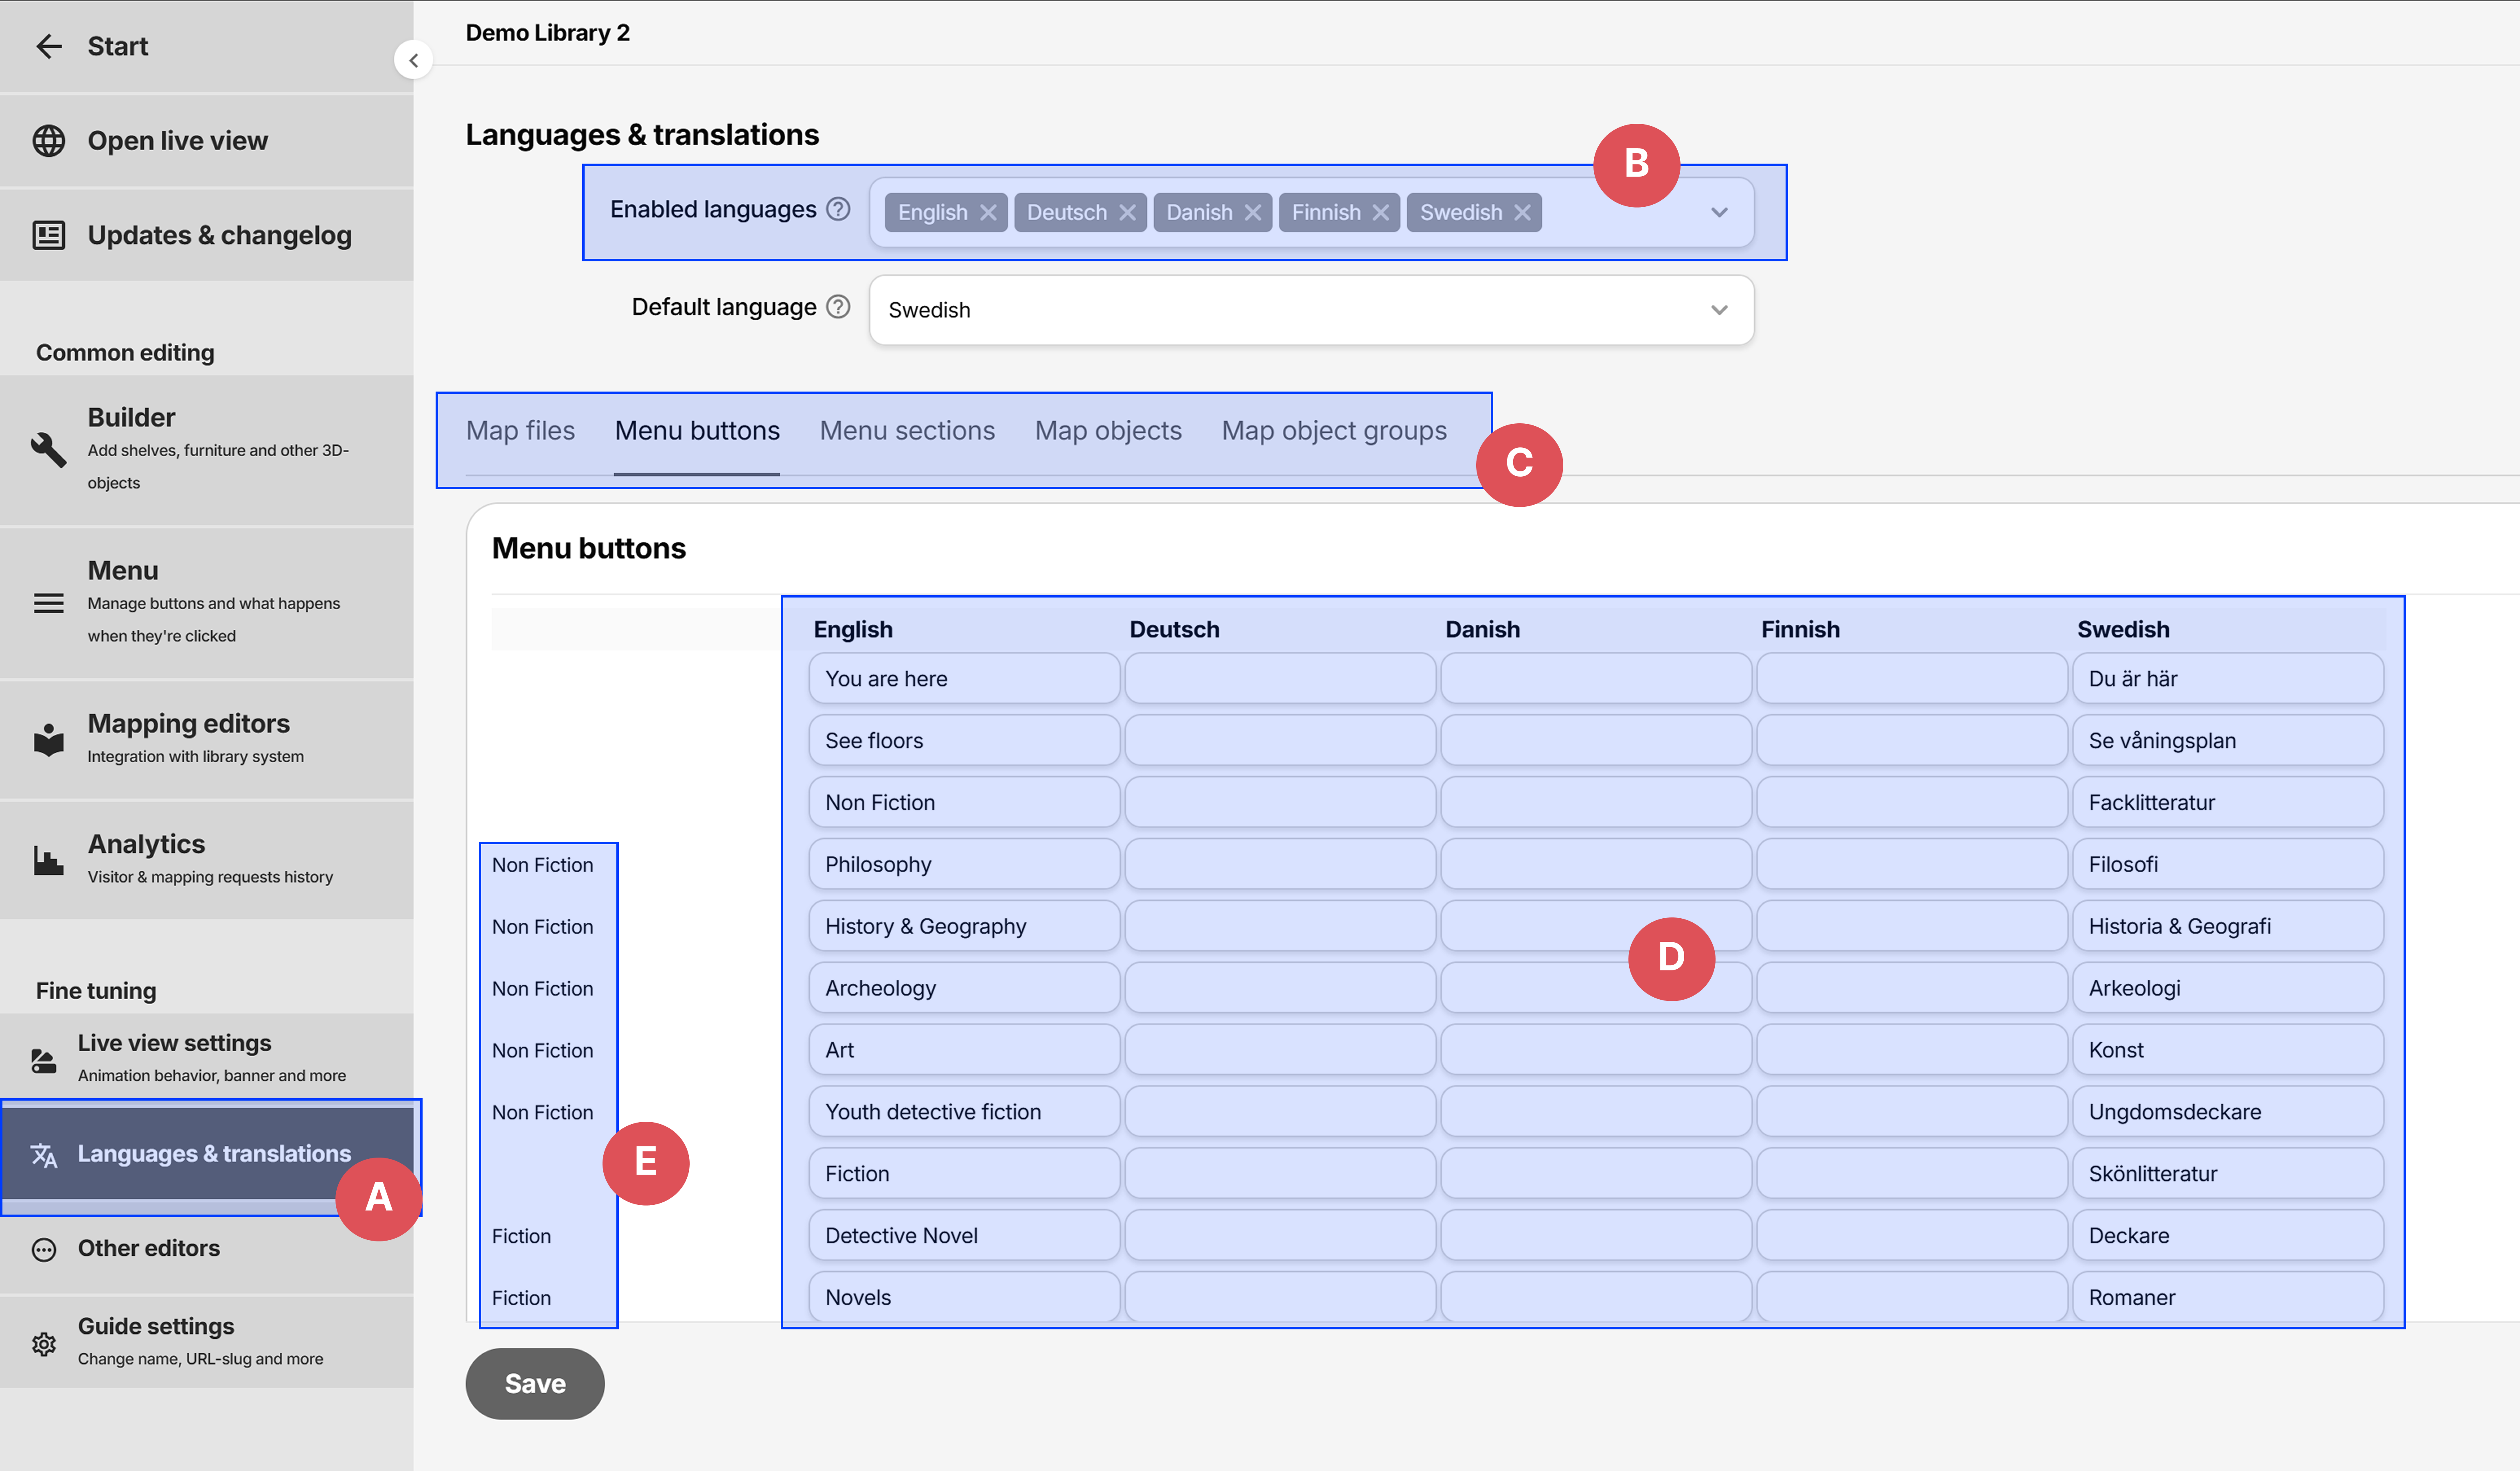Viewport: 2520px width, 1471px height.
Task: Click the Save button
Action: click(534, 1383)
